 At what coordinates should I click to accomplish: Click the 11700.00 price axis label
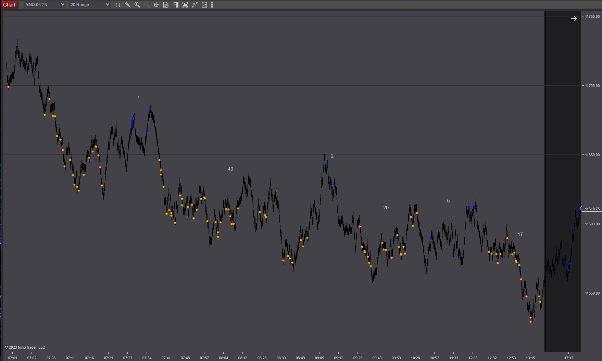[x=592, y=86]
